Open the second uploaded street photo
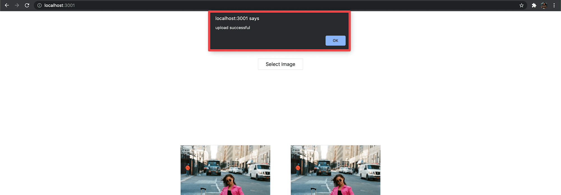561x195 pixels. [x=335, y=170]
